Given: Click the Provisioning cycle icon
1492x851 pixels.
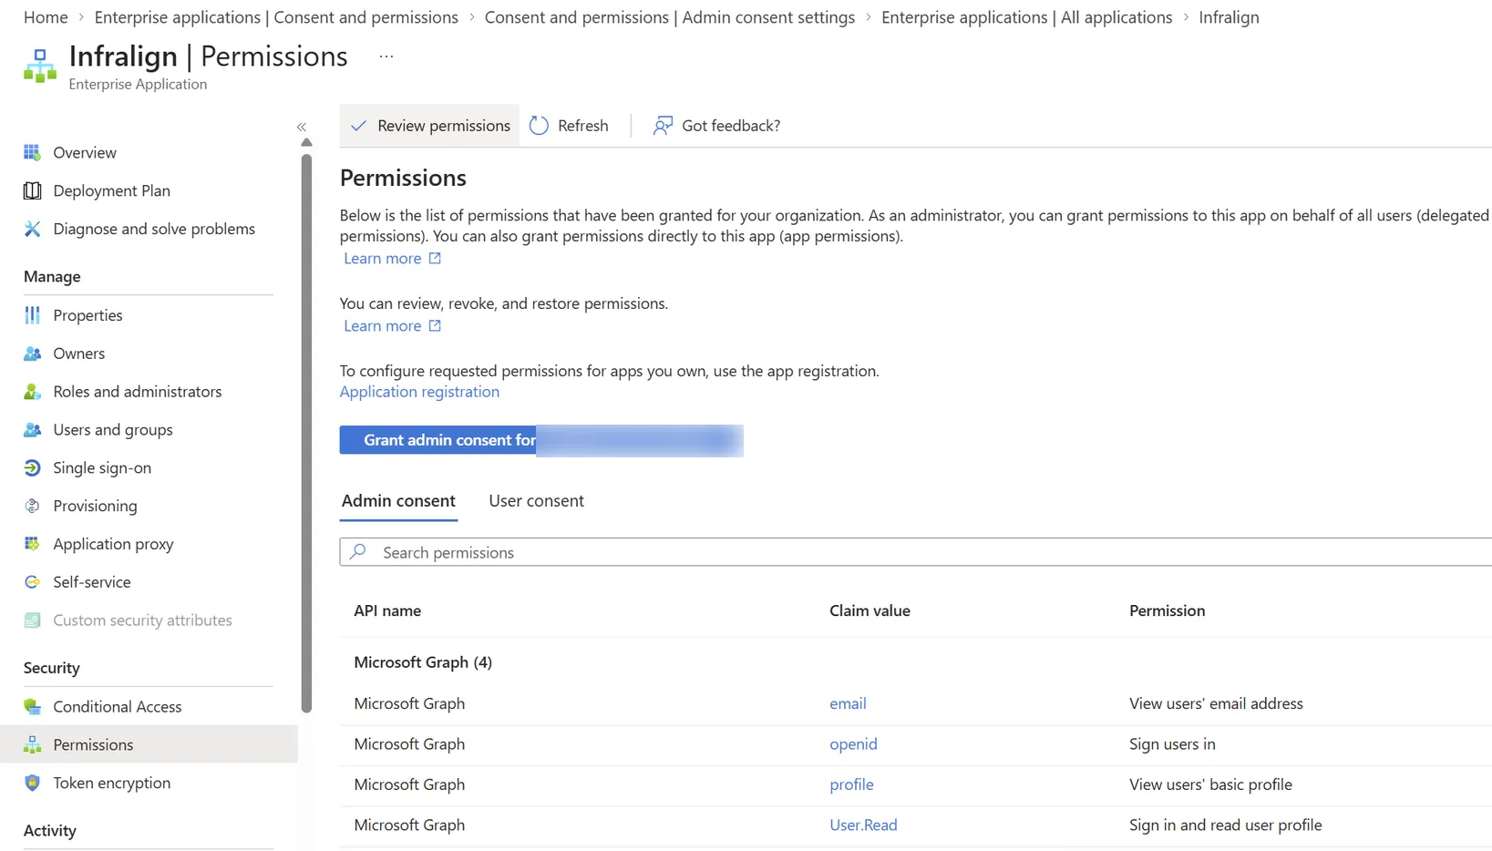Looking at the screenshot, I should (x=33, y=506).
